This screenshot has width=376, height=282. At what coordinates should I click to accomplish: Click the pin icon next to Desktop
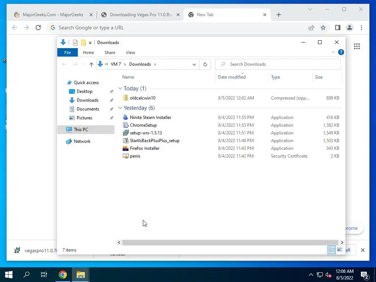click(x=111, y=91)
